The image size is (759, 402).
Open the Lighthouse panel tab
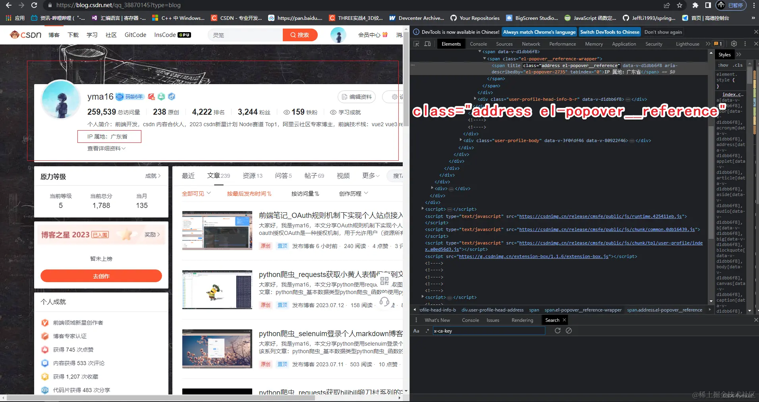tap(688, 44)
